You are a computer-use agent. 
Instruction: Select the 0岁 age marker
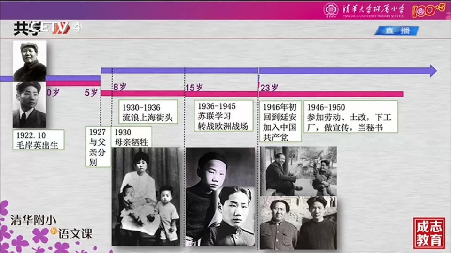point(53,92)
